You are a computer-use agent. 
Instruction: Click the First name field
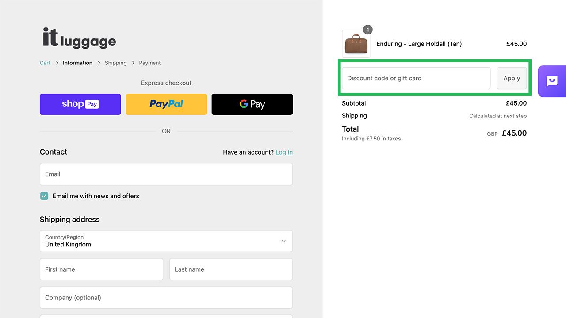101,269
